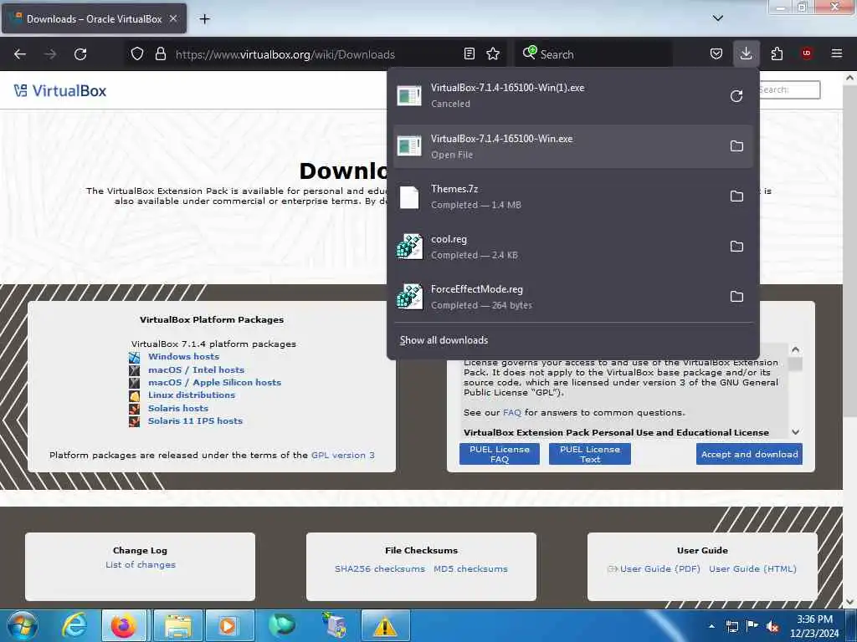Screen dimensions: 857x642
Task: Click the VirtualBox site search field
Action: tap(788, 89)
